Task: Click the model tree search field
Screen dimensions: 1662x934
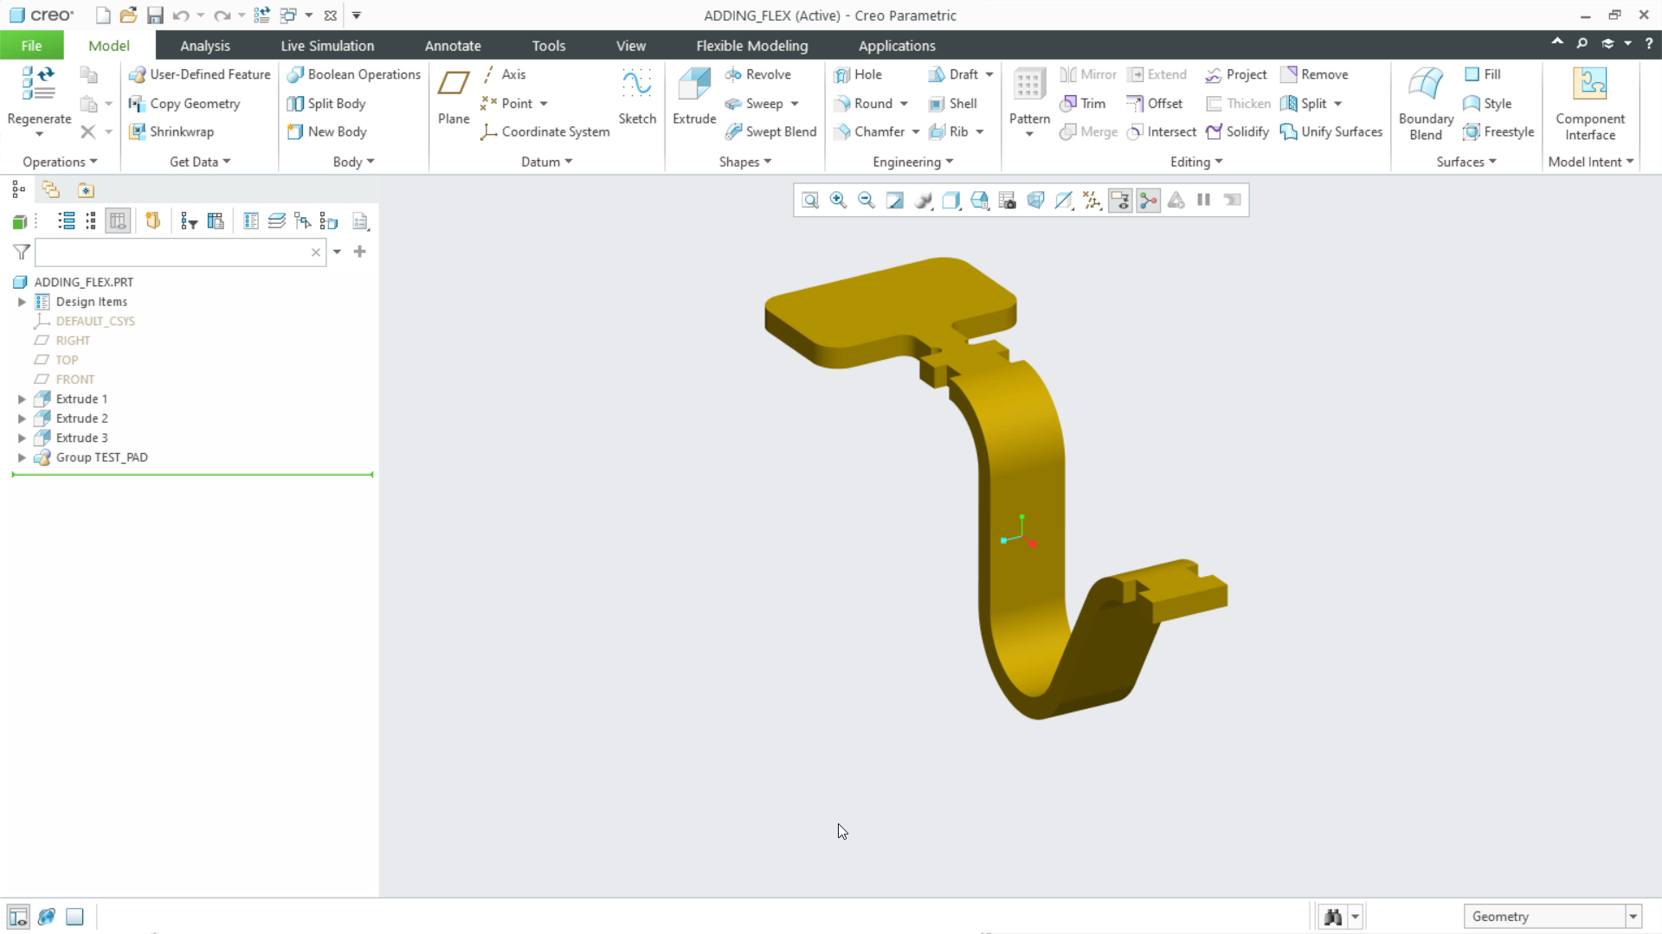Action: coord(180,252)
